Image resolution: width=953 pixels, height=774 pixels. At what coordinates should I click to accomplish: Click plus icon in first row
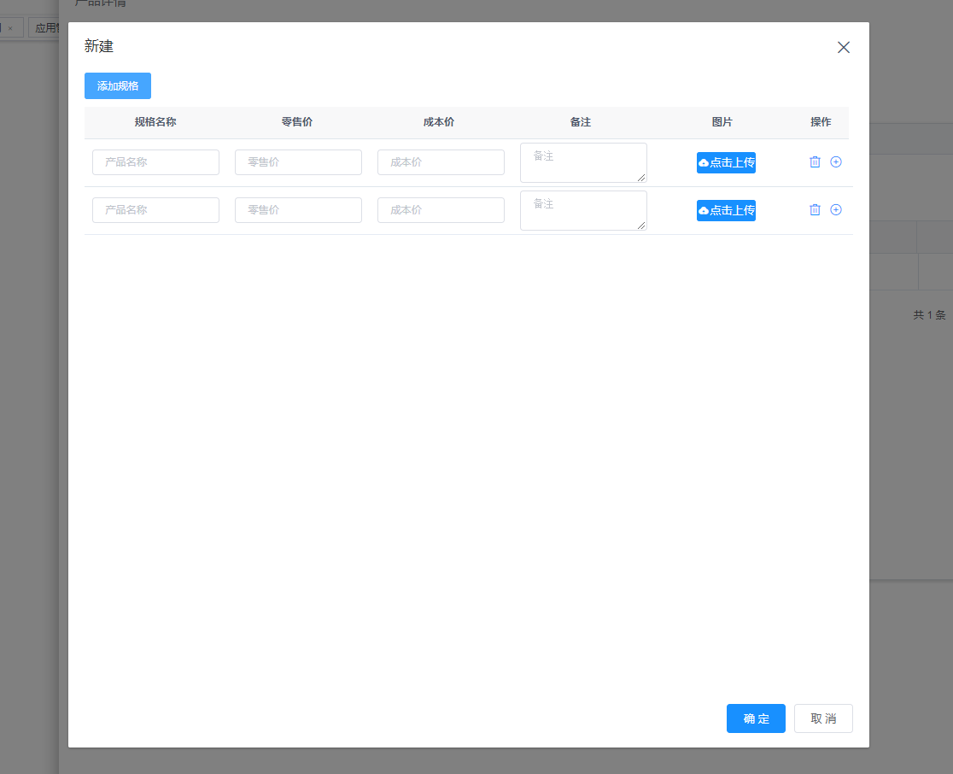point(836,162)
